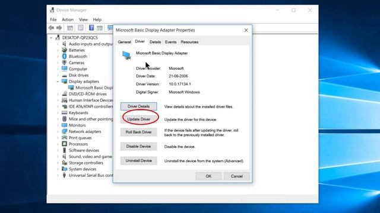Click the Display adapters icon
The image size is (380, 213).
(64, 82)
